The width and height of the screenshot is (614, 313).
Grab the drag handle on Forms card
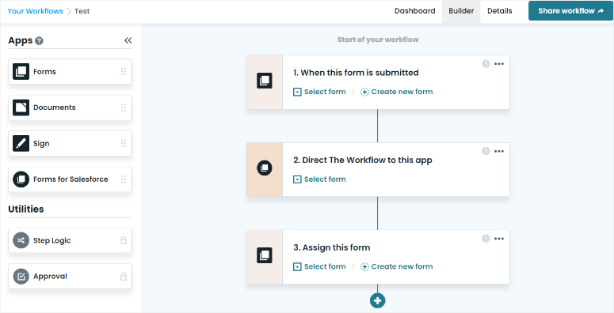coord(124,71)
